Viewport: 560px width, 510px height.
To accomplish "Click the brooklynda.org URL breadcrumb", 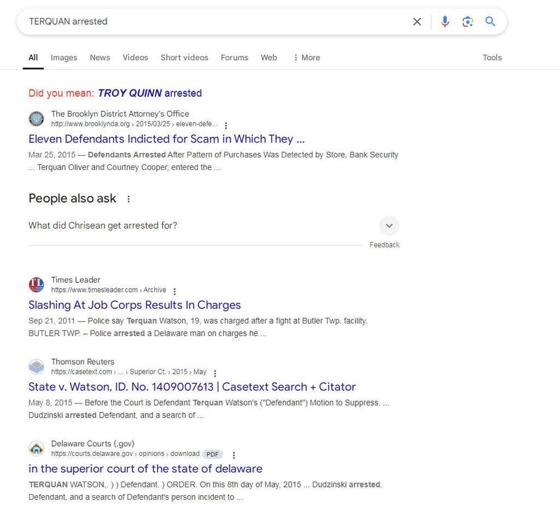I will point(135,124).
